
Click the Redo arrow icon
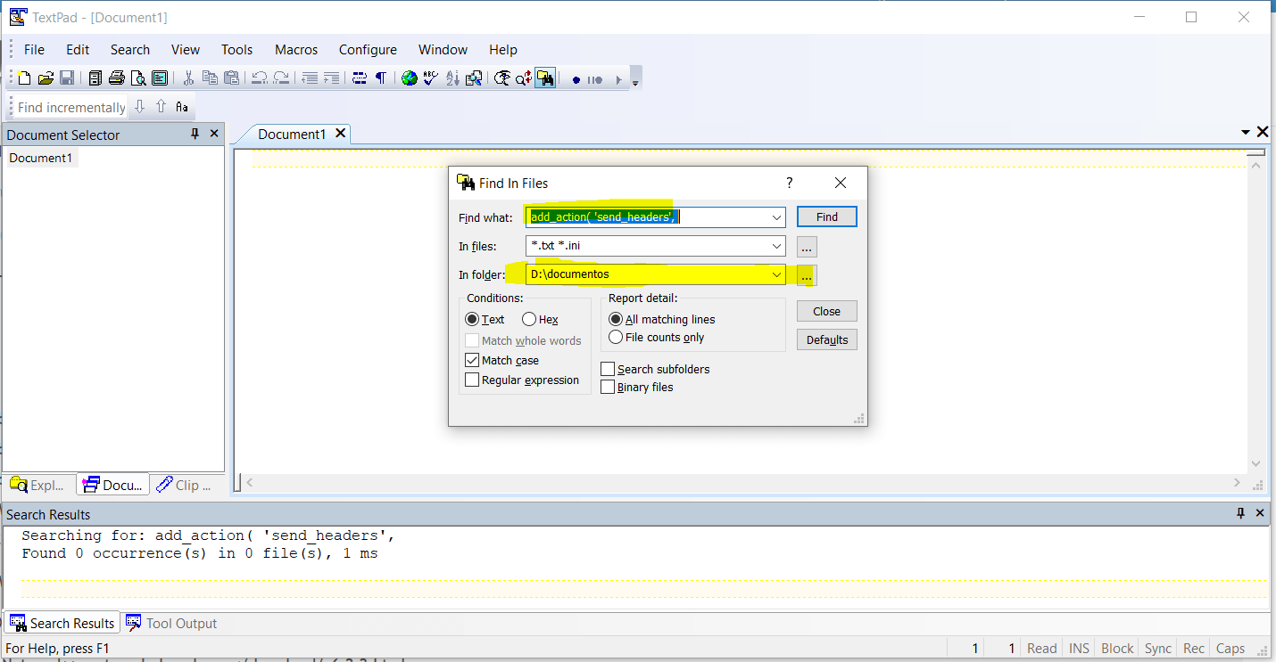click(281, 78)
